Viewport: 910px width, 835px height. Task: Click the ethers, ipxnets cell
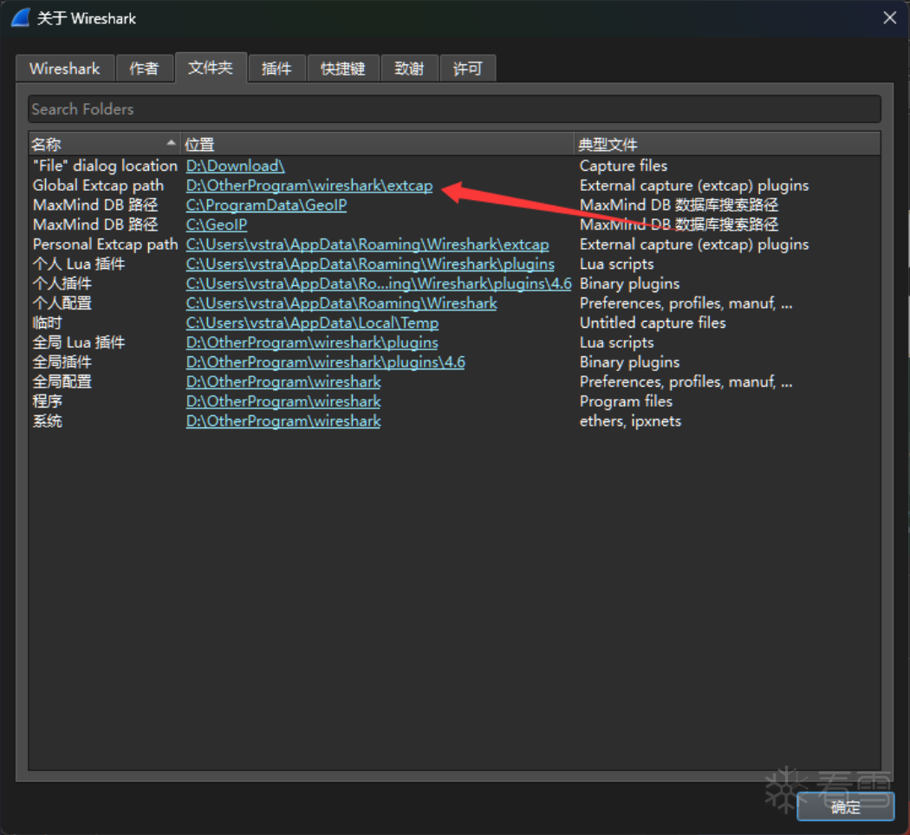[630, 421]
